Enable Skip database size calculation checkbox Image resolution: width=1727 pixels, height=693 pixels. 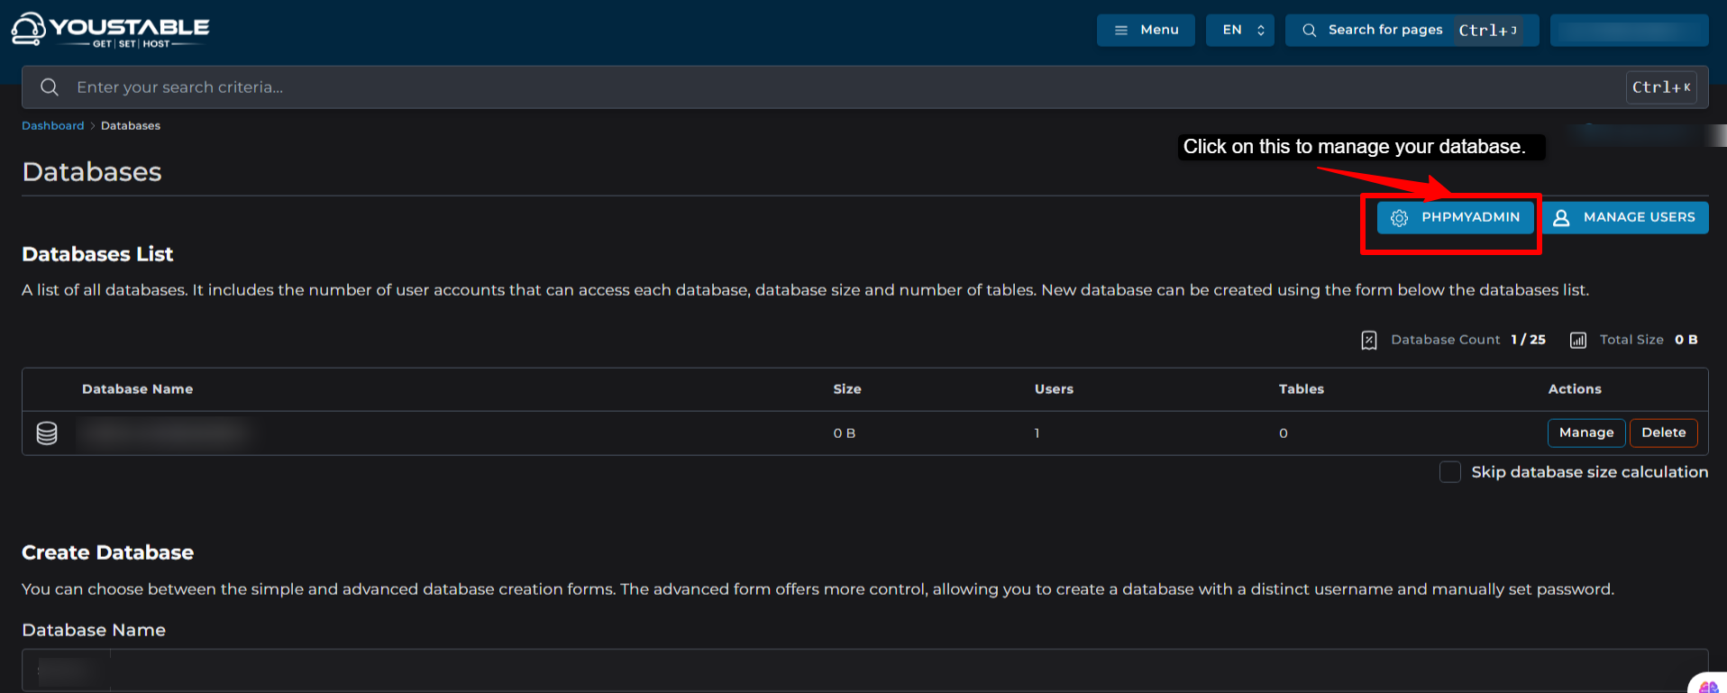coord(1450,472)
